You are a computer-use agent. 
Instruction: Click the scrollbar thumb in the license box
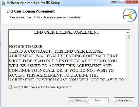pos(128,37)
